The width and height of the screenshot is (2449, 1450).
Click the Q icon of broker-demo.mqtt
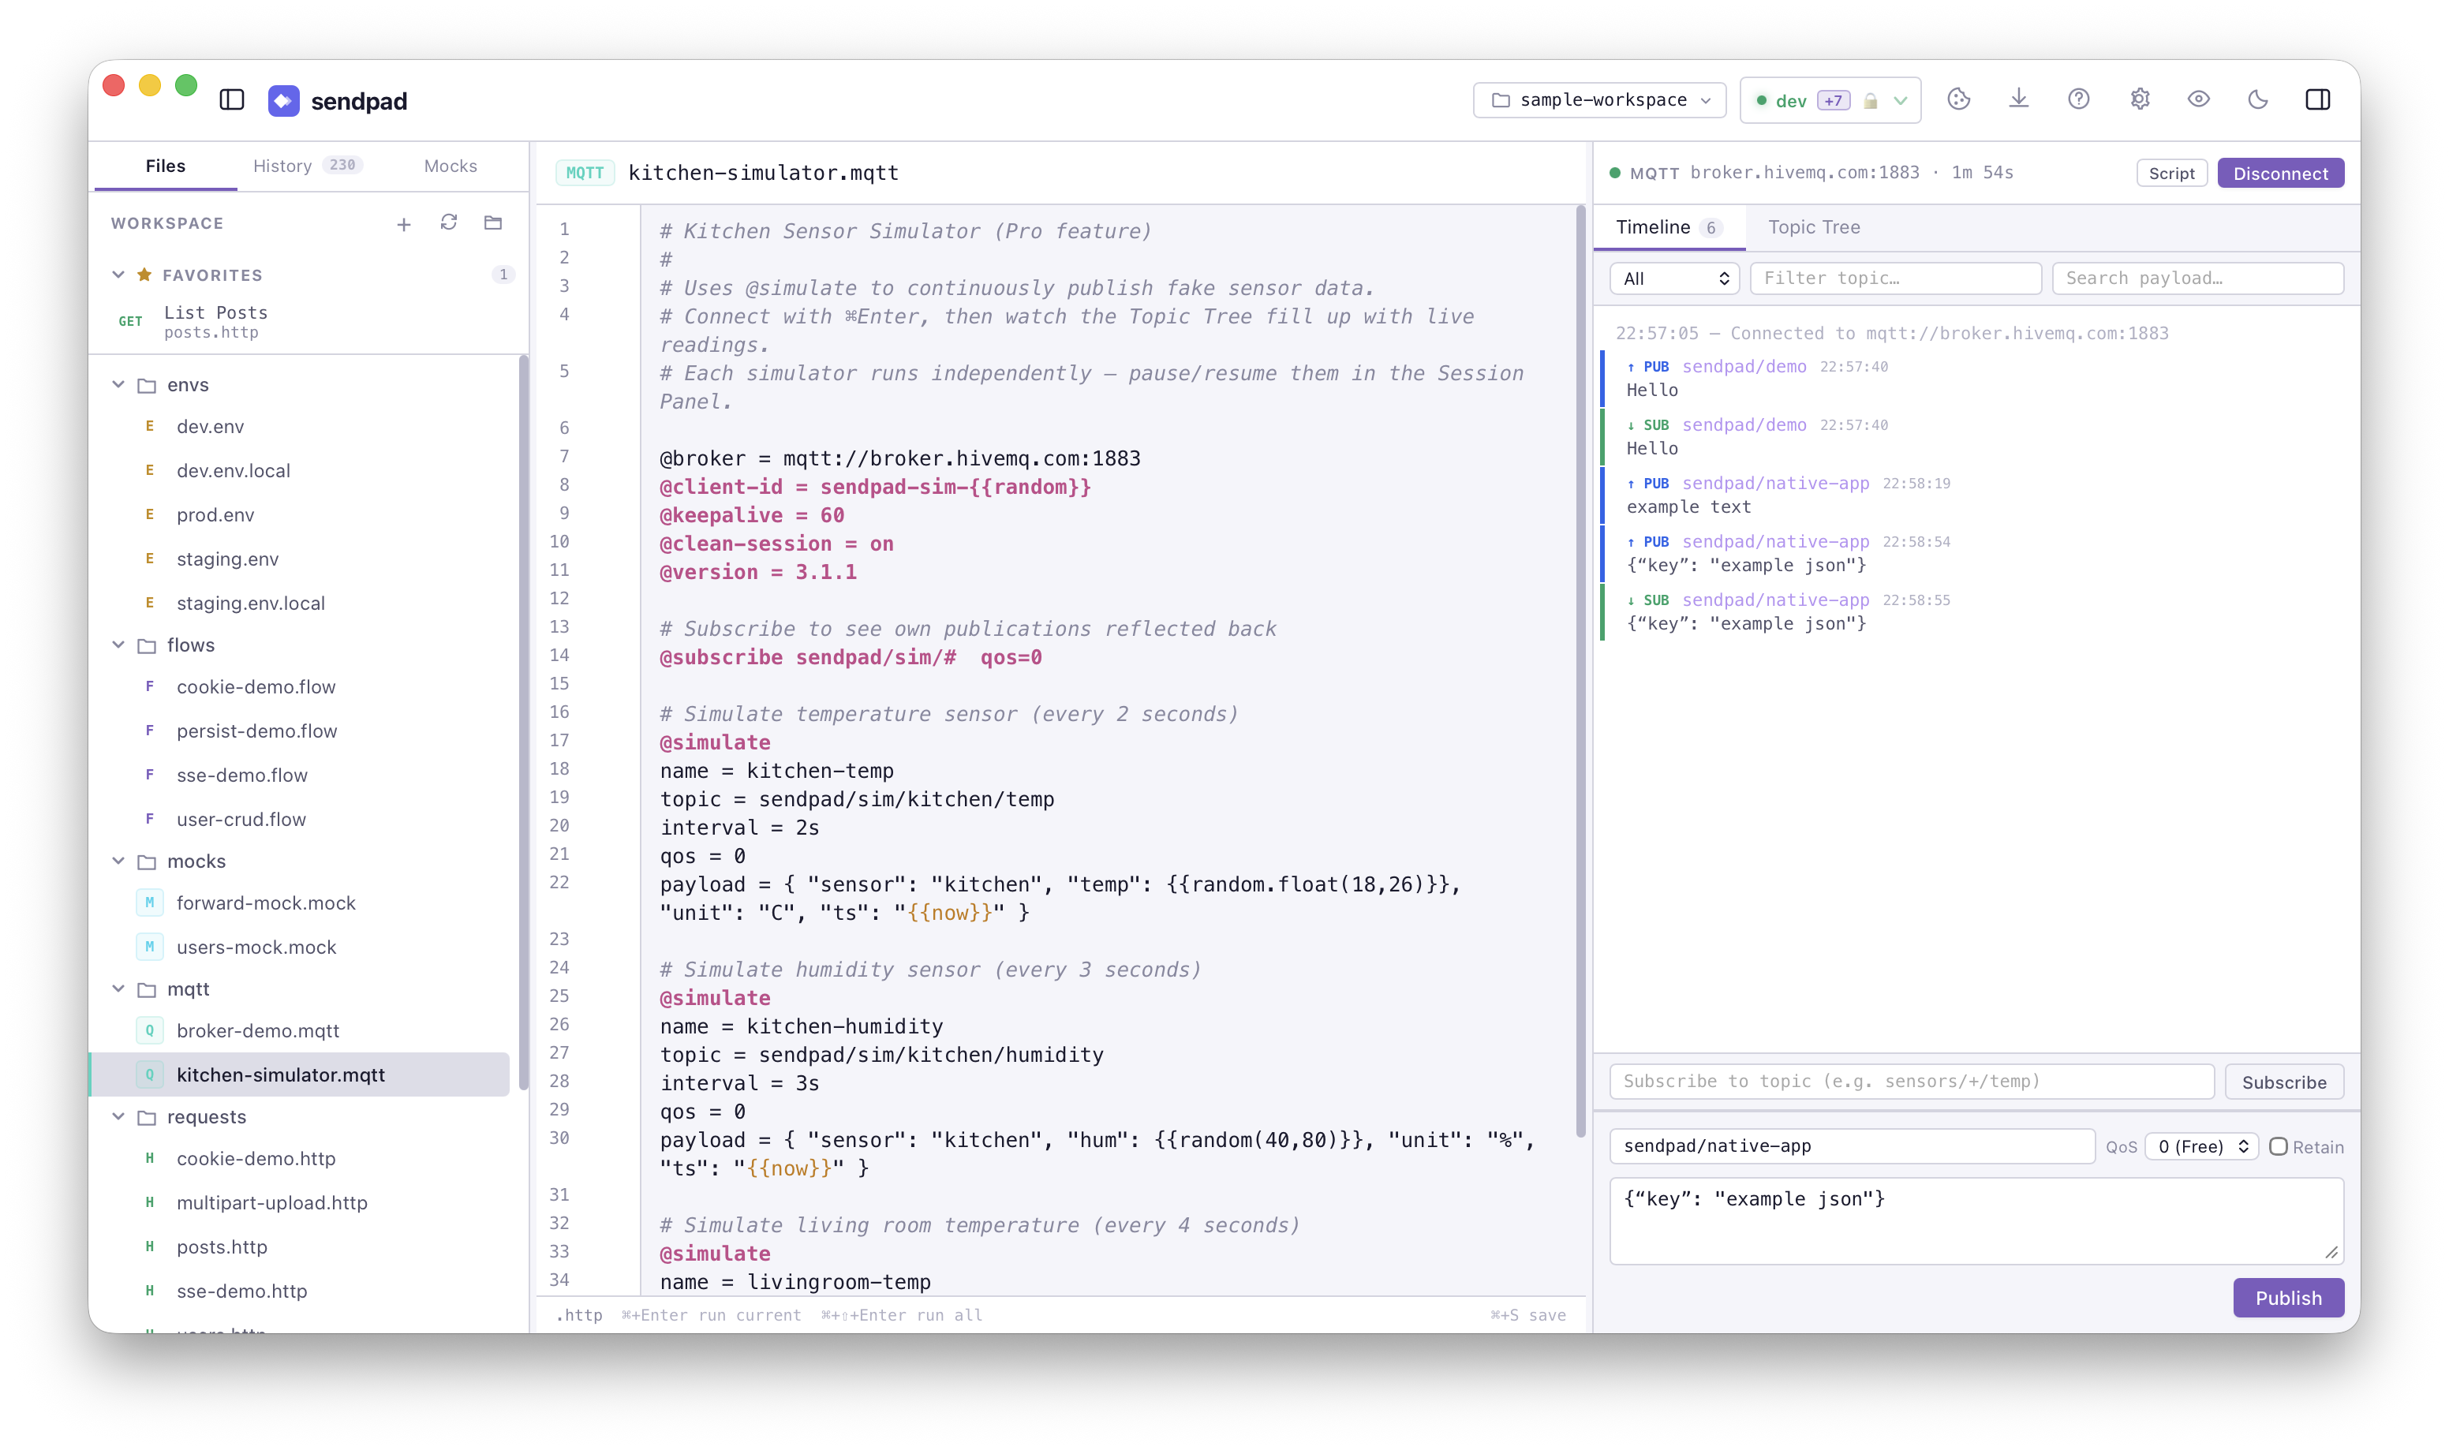[149, 1030]
